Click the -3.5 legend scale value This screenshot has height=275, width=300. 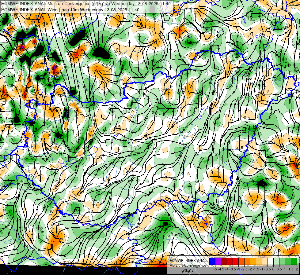[233, 269]
